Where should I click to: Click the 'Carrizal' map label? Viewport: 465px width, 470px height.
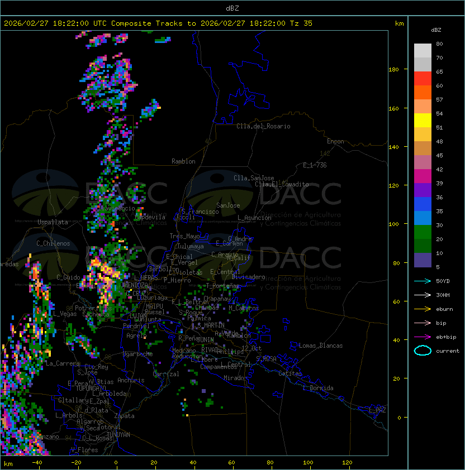[165, 374]
